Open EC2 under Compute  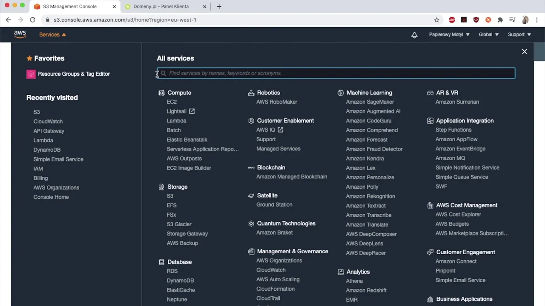(172, 102)
